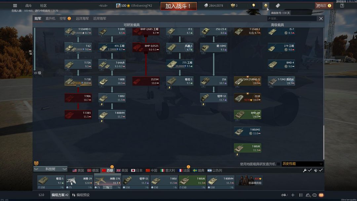
Task: Switch to the 远洋海军 bluewater fleet tab
Action: tap(82, 19)
